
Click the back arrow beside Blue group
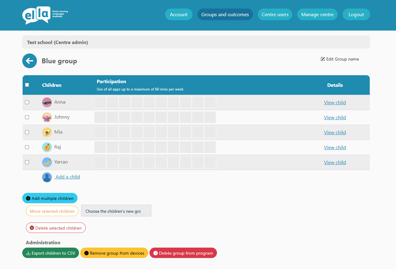tap(30, 61)
